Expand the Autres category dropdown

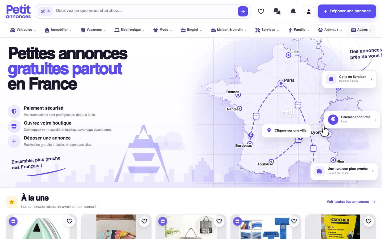361,30
